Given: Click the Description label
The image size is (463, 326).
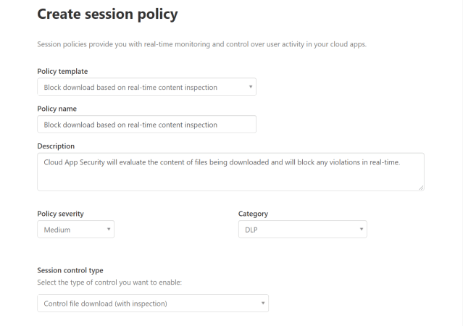Looking at the screenshot, I should coord(55,146).
